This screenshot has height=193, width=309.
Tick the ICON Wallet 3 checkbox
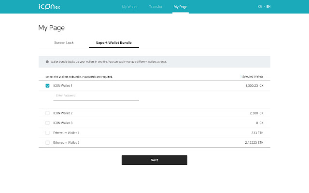pyautogui.click(x=47, y=123)
